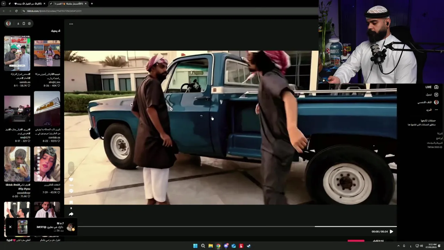The width and height of the screenshot is (444, 250).
Task: Click the cornlab.sa username link
Action: pos(54,137)
